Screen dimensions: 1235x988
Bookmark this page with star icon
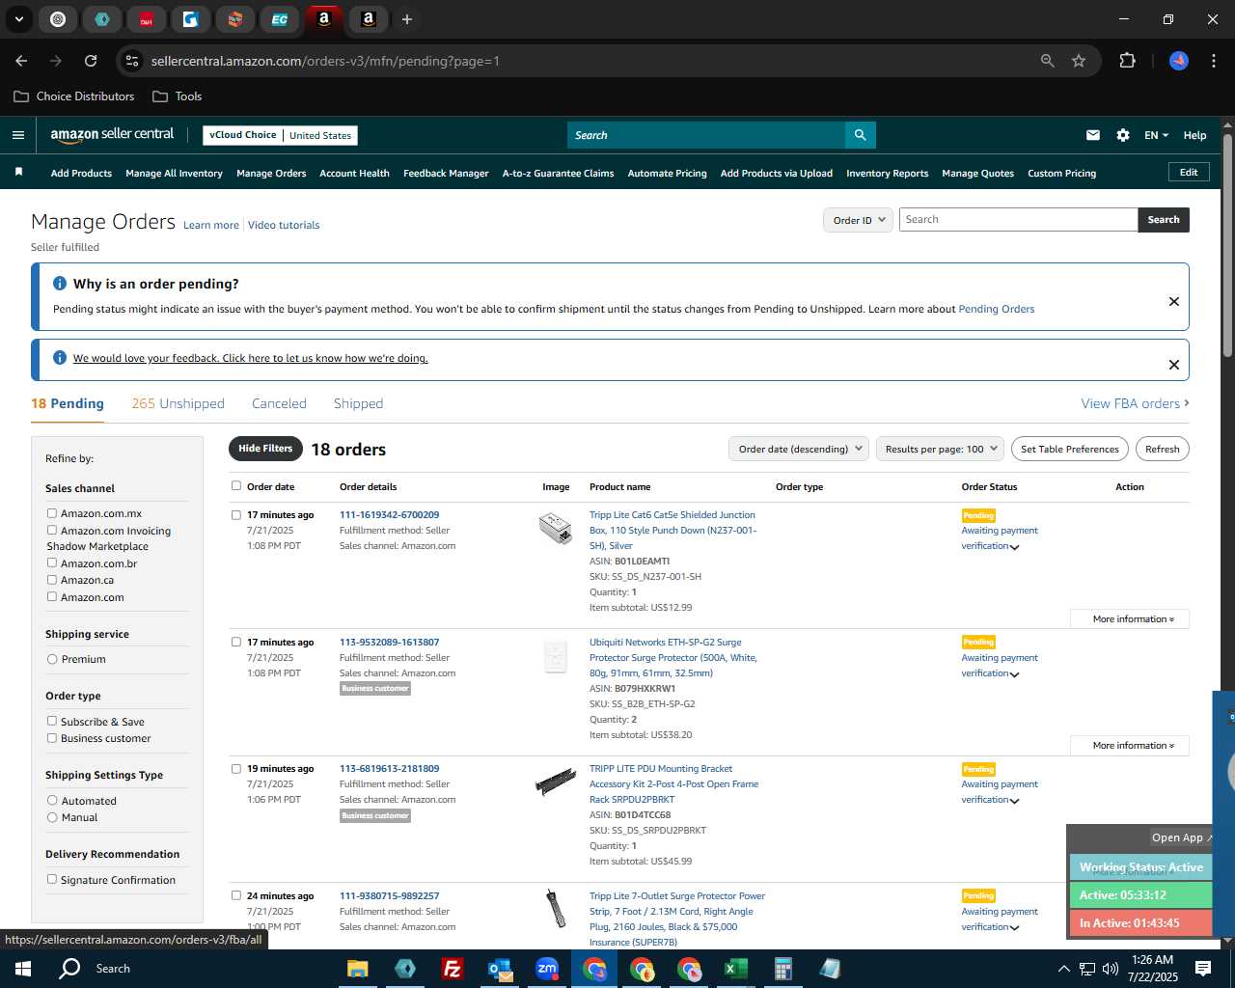1079,61
